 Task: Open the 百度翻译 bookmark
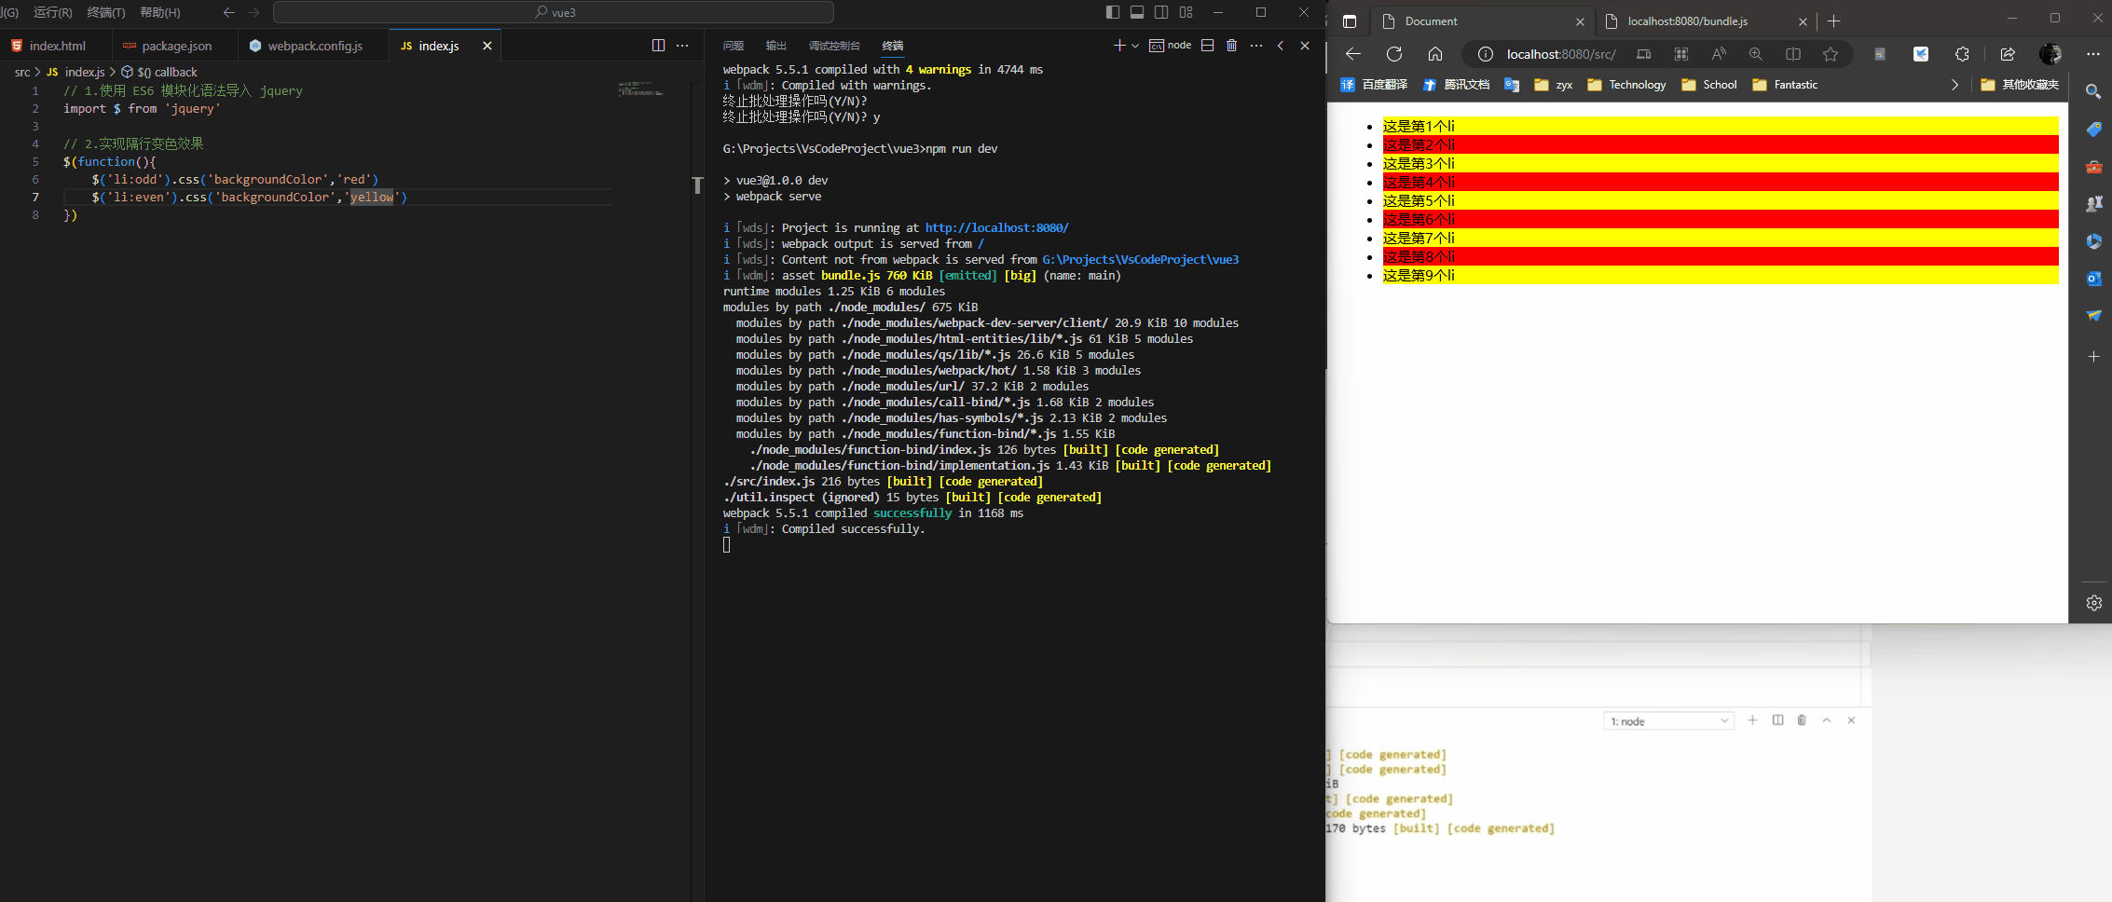(1374, 85)
